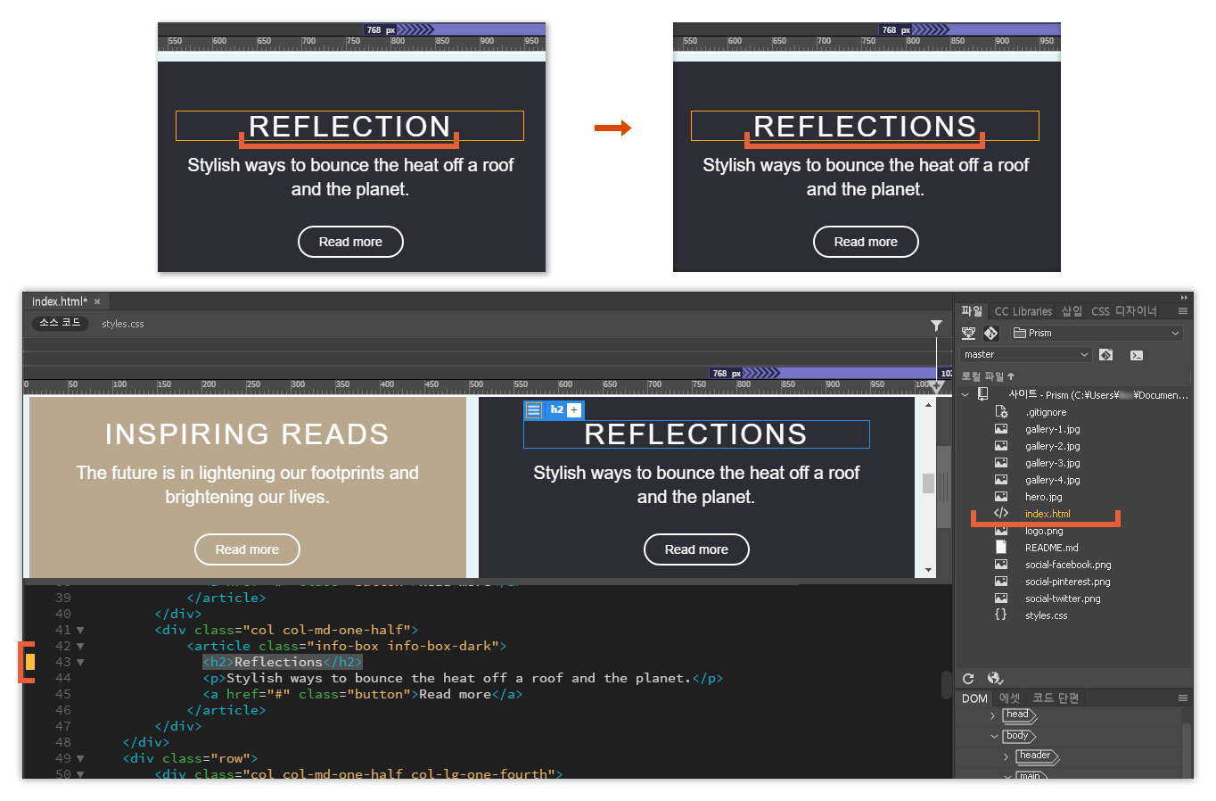Click the hero.jpg image icon
The image size is (1216, 801).
tap(1001, 497)
